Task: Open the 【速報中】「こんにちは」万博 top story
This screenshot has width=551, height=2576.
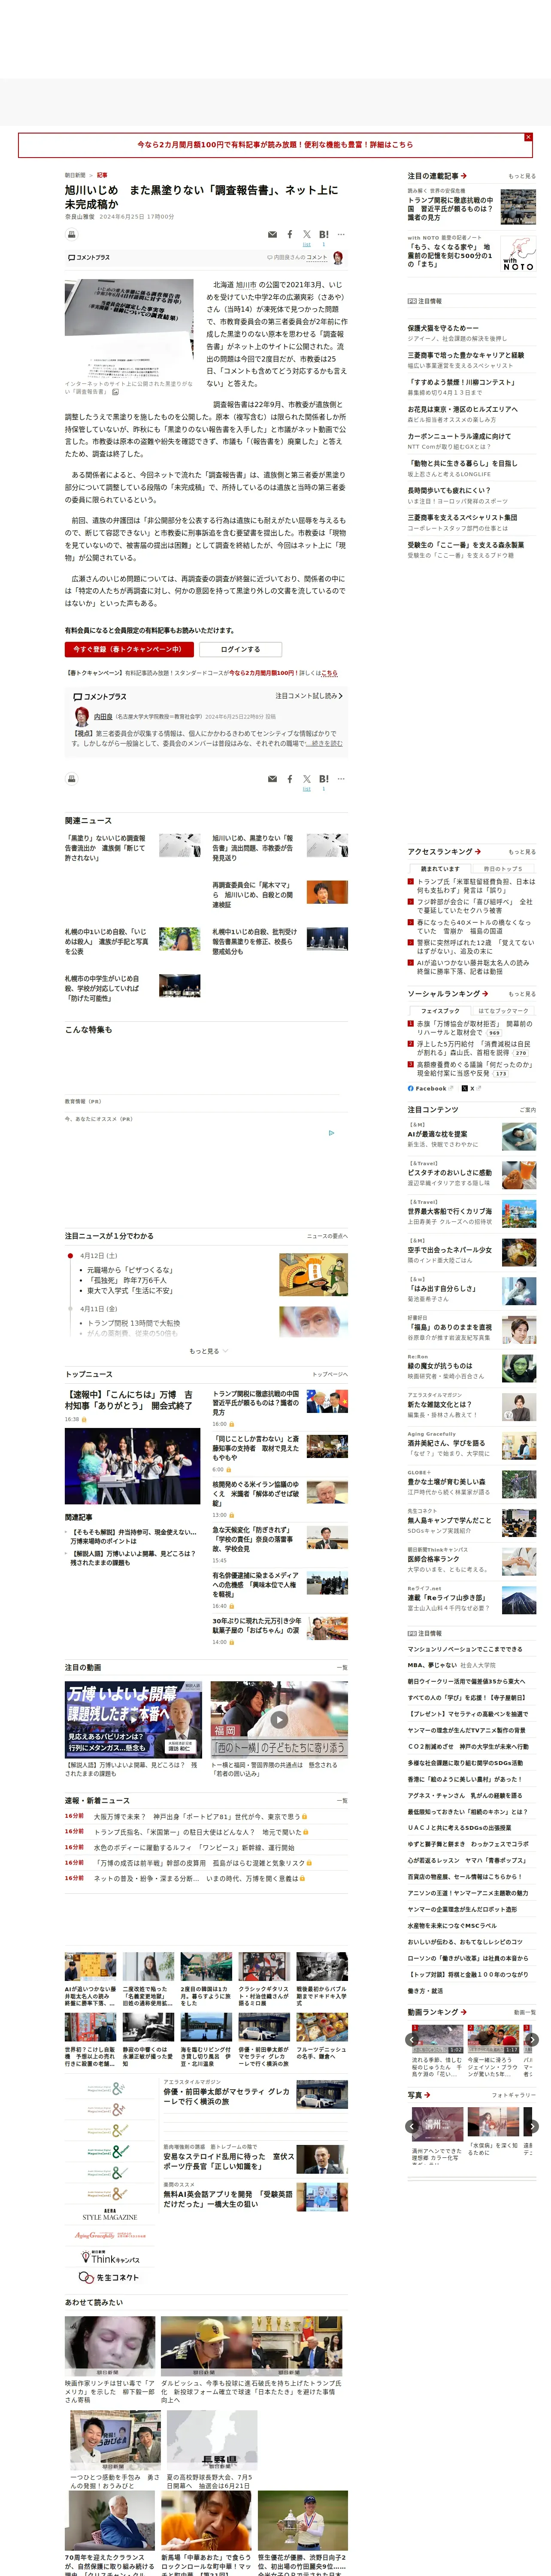Action: (x=129, y=1399)
